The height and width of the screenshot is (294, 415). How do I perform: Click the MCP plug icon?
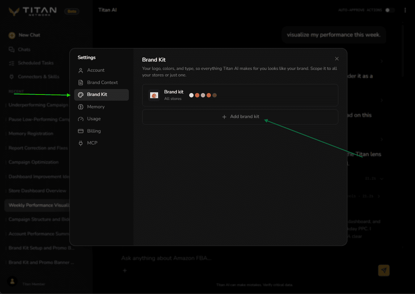pos(81,143)
